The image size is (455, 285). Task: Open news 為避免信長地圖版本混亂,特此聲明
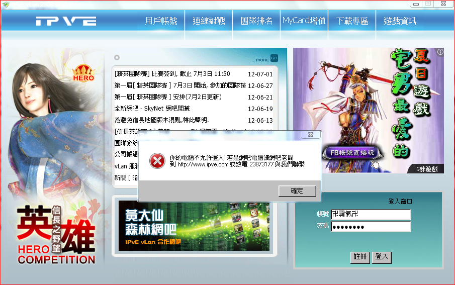[161, 120]
